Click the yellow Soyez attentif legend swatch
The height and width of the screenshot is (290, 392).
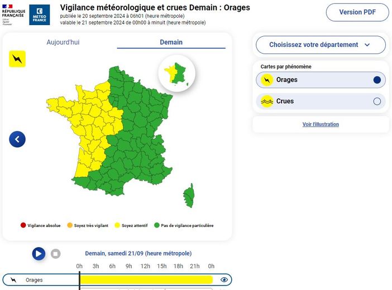pyautogui.click(x=117, y=225)
